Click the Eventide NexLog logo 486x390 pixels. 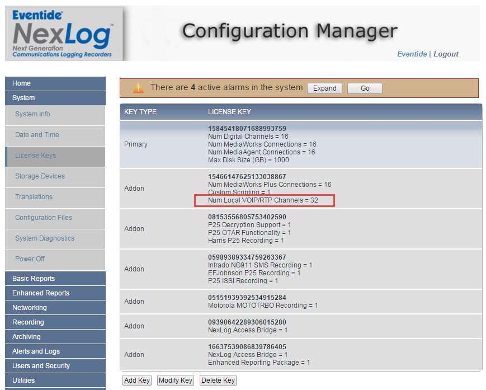[62, 34]
